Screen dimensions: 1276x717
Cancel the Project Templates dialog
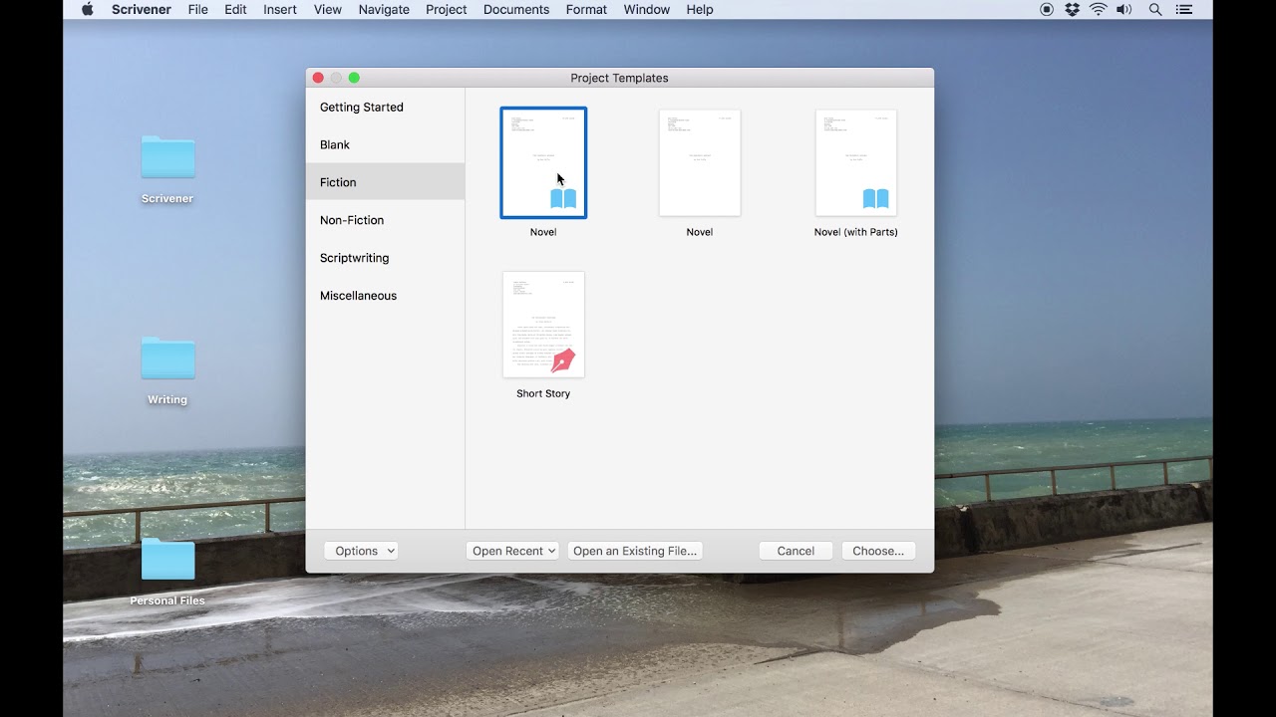(x=796, y=551)
